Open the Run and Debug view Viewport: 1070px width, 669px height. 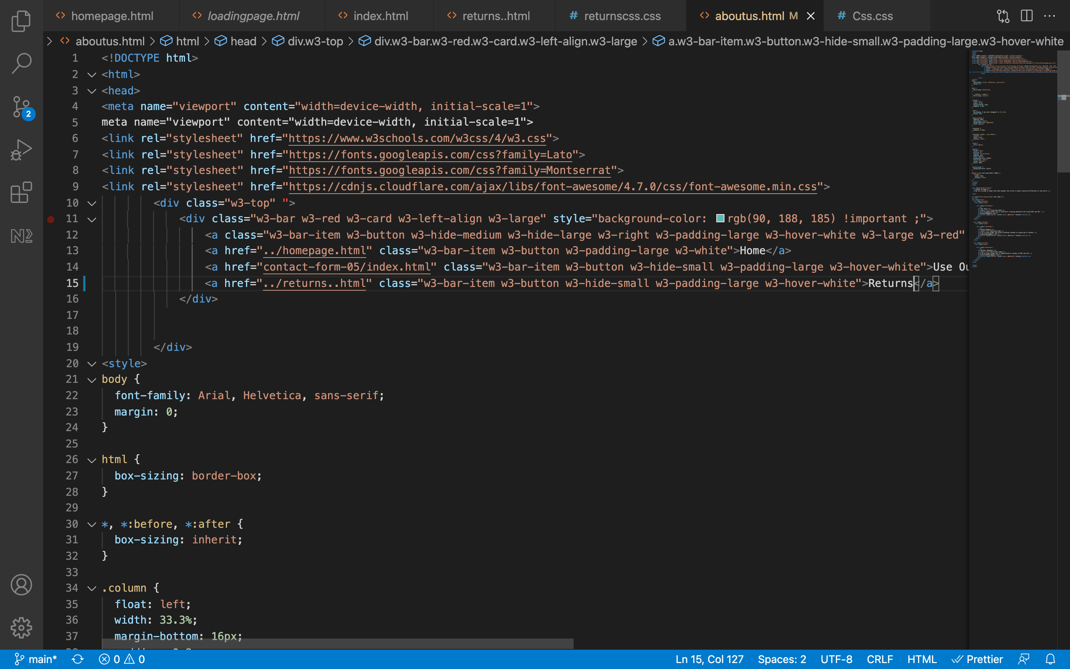(x=21, y=149)
